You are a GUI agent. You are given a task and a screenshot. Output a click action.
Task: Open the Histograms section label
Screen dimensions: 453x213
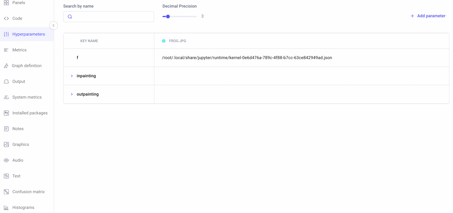[x=23, y=208]
